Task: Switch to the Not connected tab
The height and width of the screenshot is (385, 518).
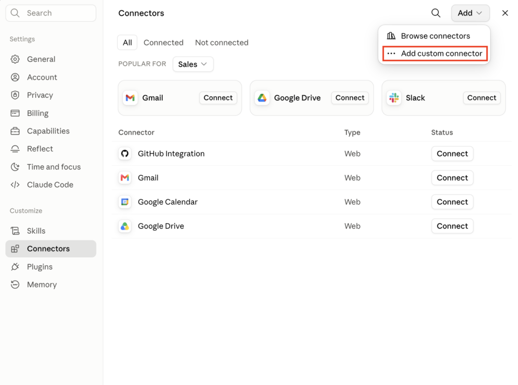Action: tap(222, 42)
